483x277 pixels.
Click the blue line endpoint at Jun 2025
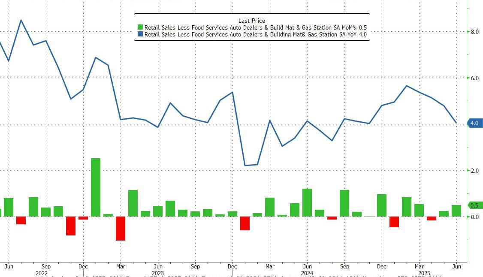click(456, 123)
